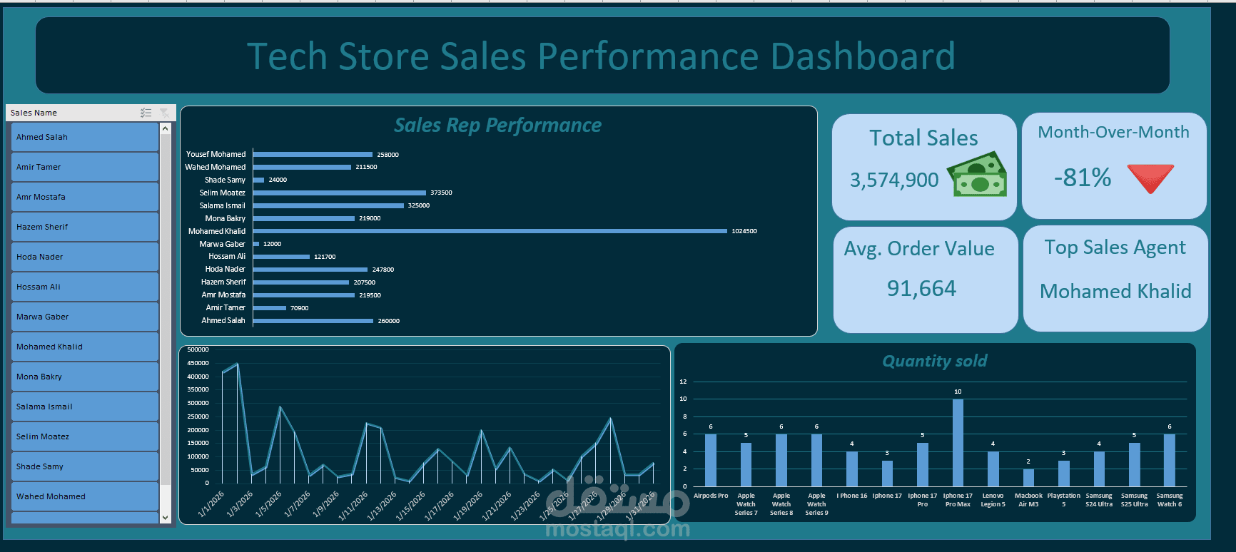
Task: Click the 91,664 value
Action: 921,288
